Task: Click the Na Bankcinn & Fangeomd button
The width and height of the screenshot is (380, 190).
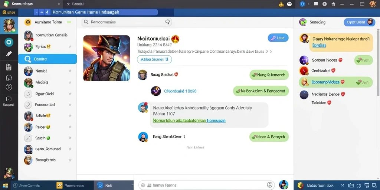Action: pyautogui.click(x=261, y=91)
